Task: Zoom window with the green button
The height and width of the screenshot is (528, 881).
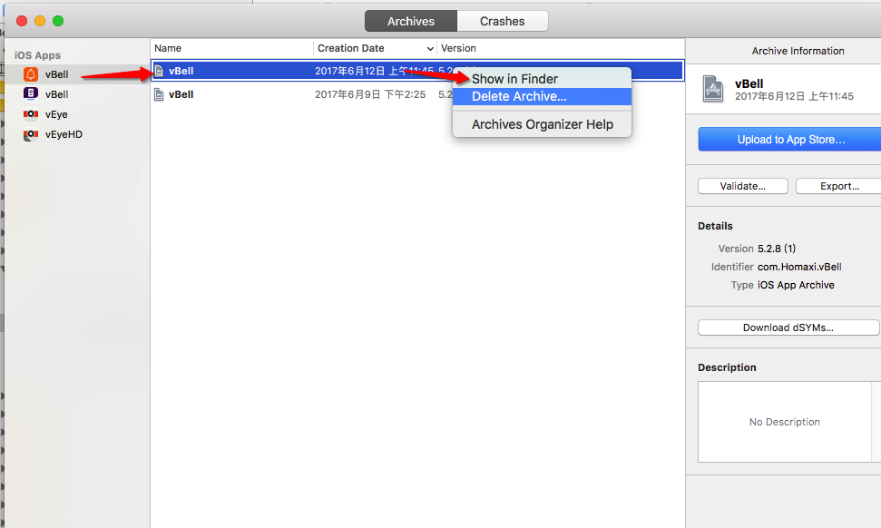Action: pos(58,21)
